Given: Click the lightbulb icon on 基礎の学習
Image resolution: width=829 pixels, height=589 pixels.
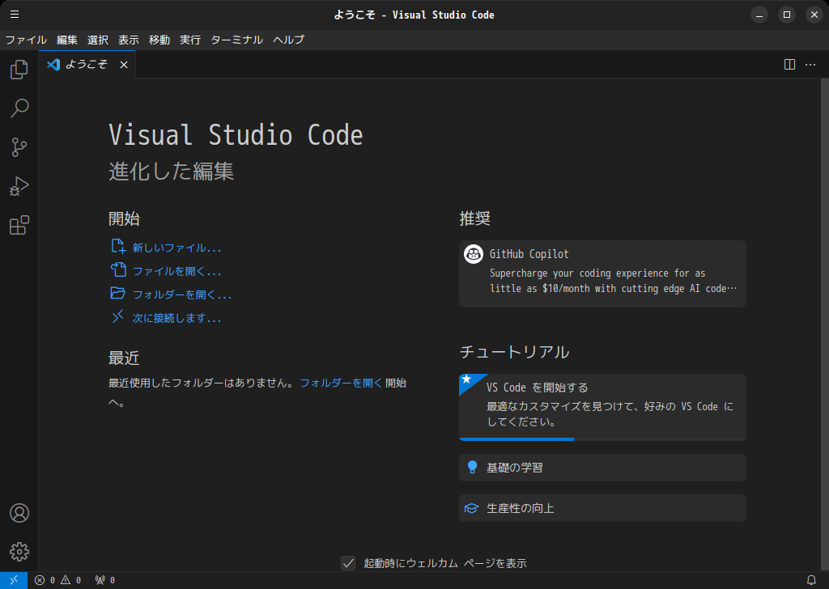Looking at the screenshot, I should pos(473,467).
